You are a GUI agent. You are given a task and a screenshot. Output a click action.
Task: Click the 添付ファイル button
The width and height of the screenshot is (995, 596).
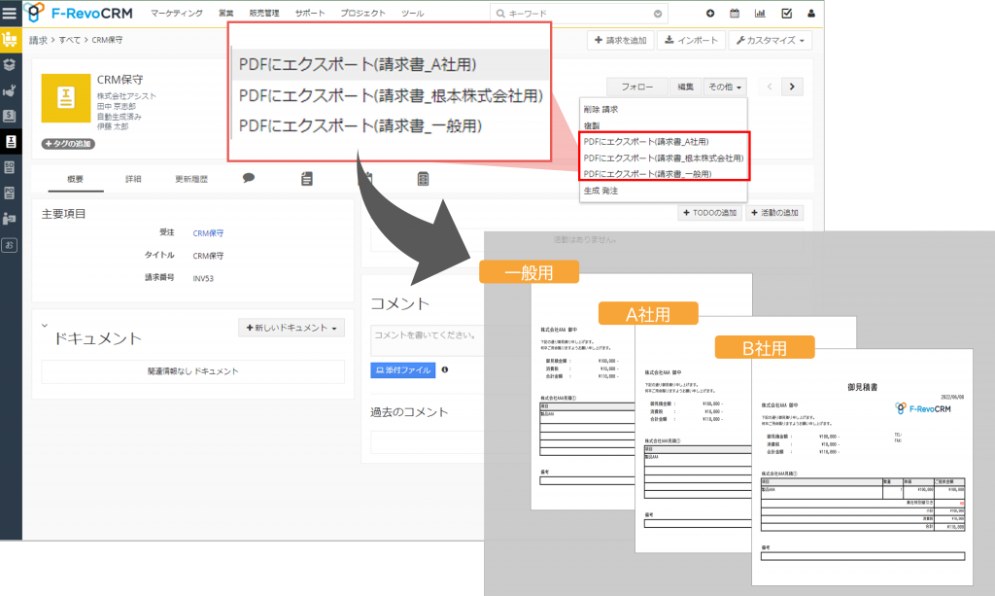pyautogui.click(x=403, y=370)
